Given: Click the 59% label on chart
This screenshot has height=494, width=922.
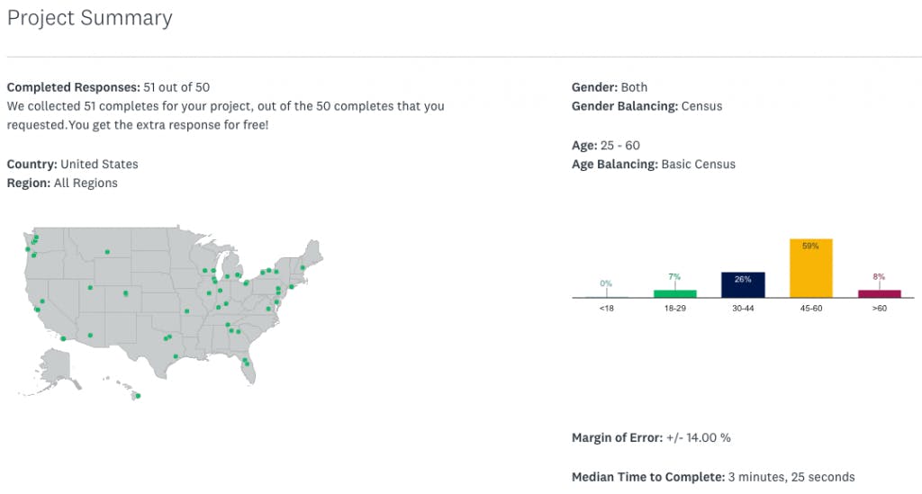Looking at the screenshot, I should 810,247.
